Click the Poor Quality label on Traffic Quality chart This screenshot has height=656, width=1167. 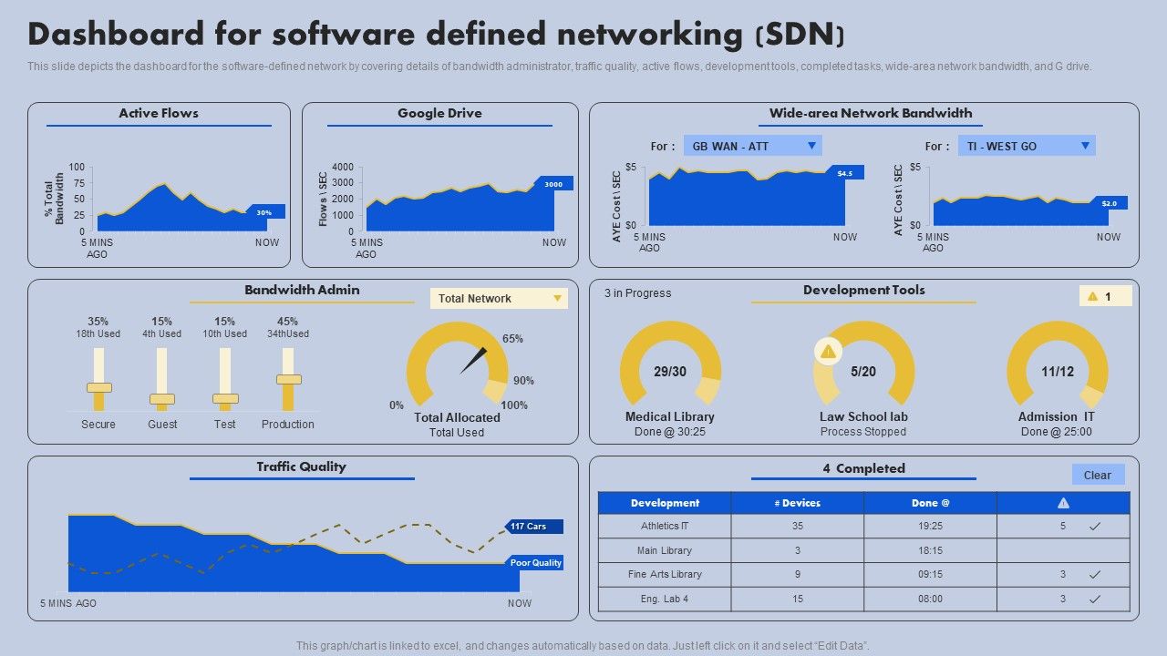[x=534, y=562]
